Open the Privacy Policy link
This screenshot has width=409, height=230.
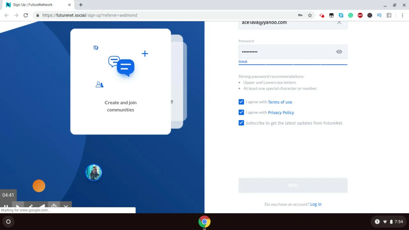(x=281, y=112)
